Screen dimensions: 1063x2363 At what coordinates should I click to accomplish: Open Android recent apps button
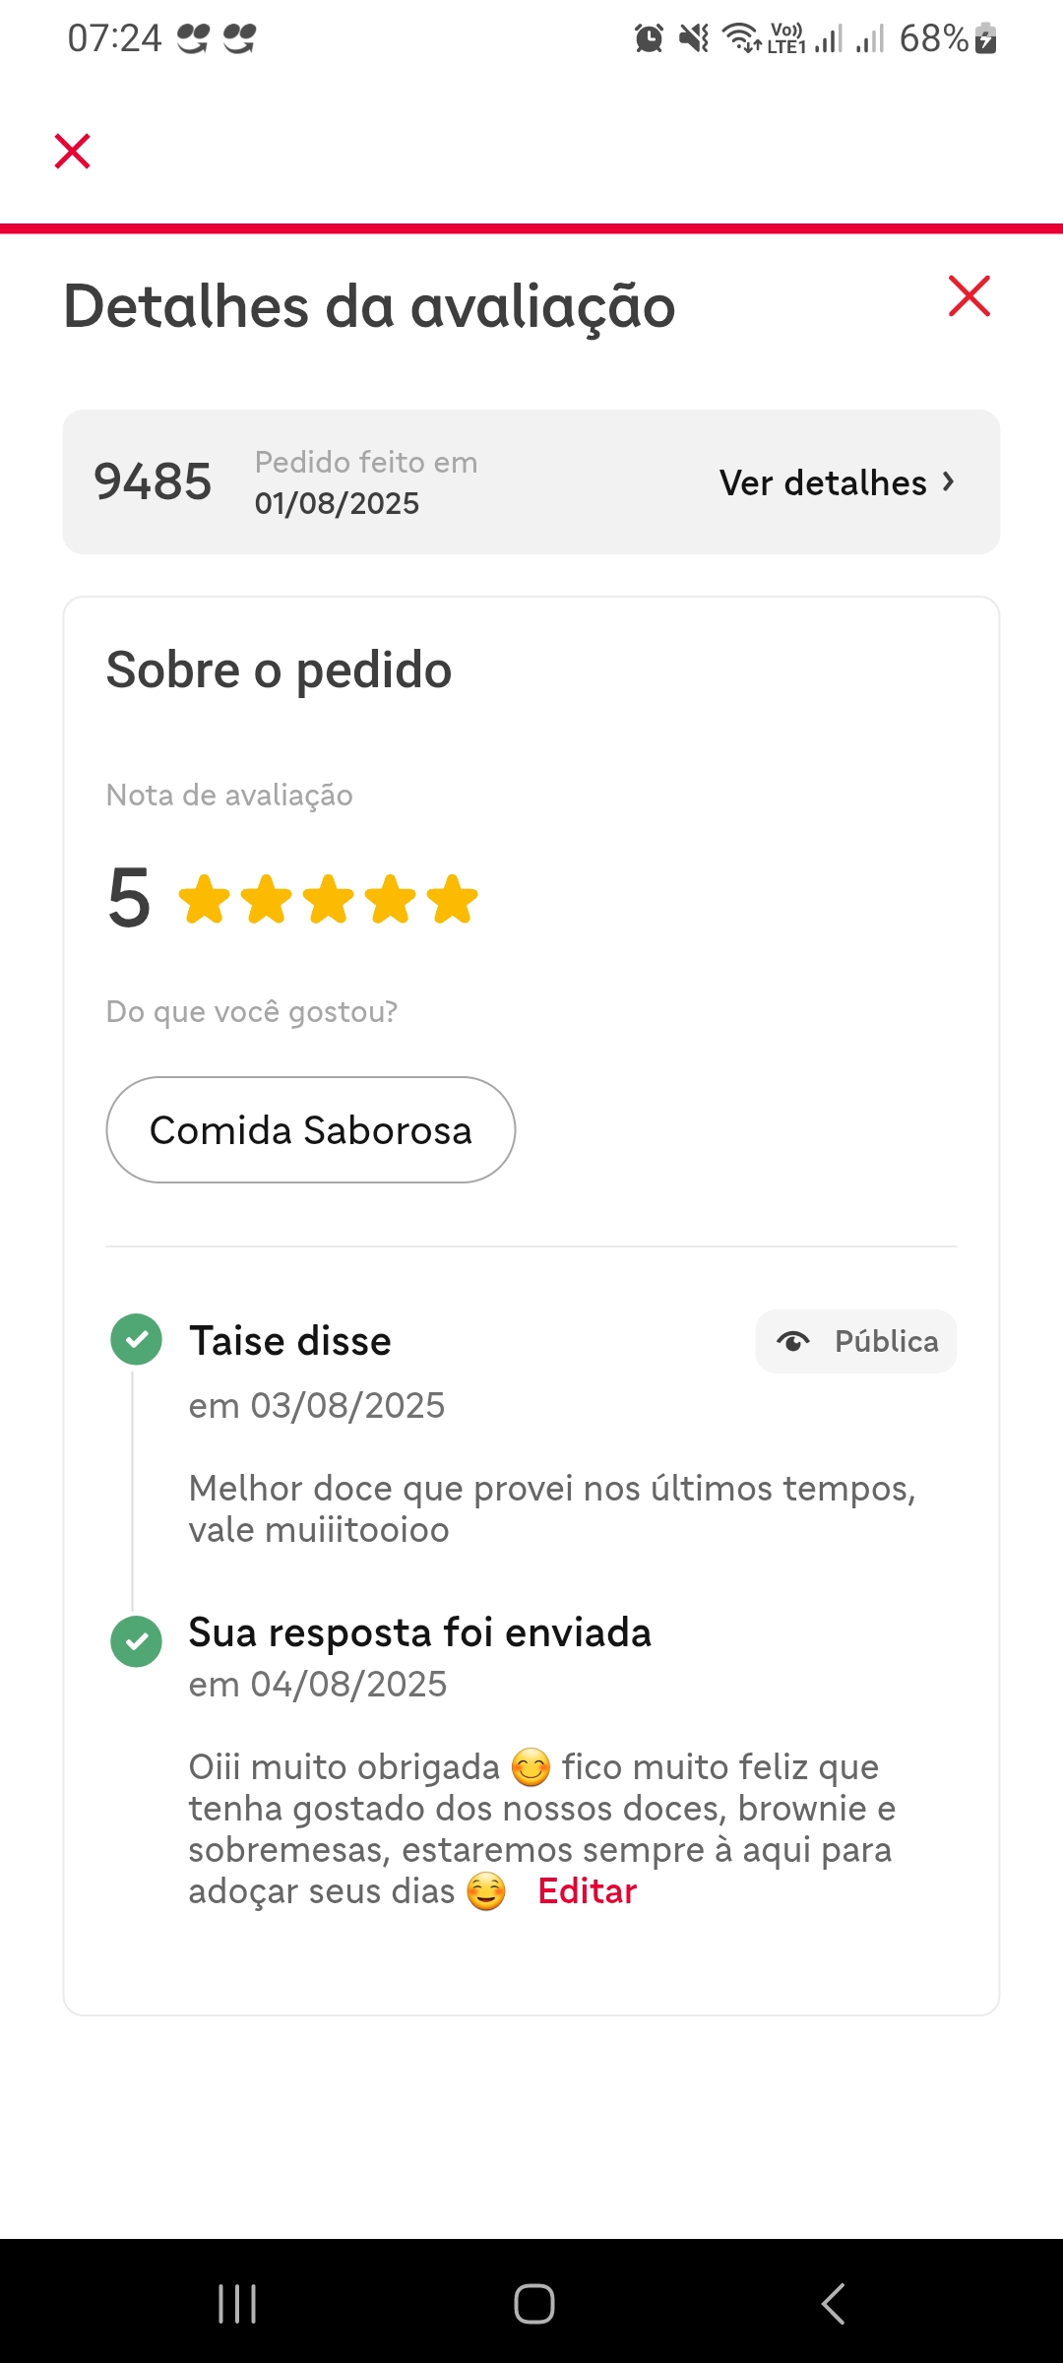pos(237,2304)
